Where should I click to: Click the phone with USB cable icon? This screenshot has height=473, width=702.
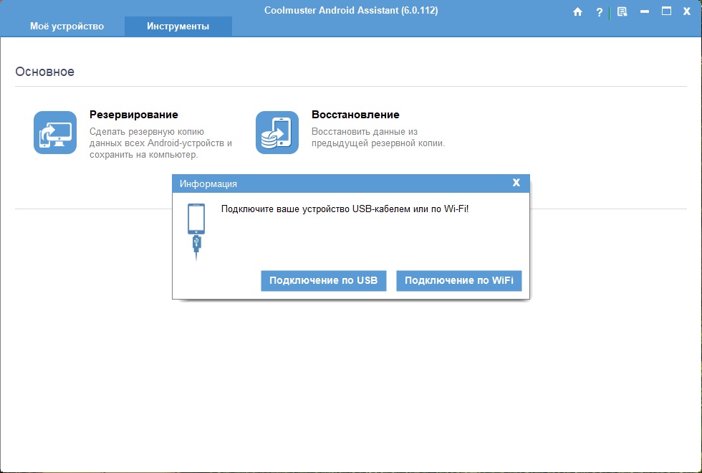196,231
